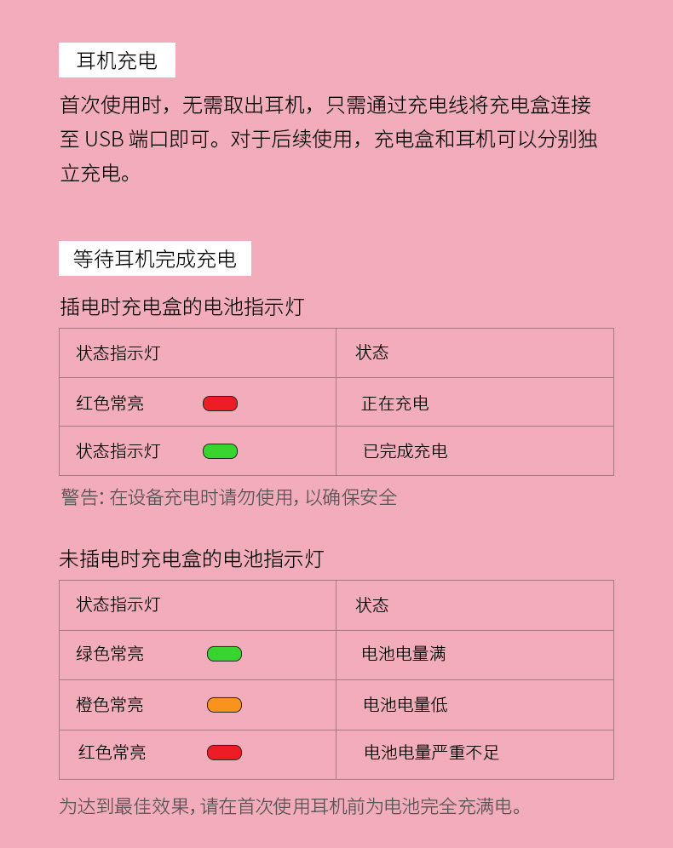Viewport: 673px width, 848px height.
Task: Select the 耳机充电 heading label
Action: pyautogui.click(x=117, y=60)
